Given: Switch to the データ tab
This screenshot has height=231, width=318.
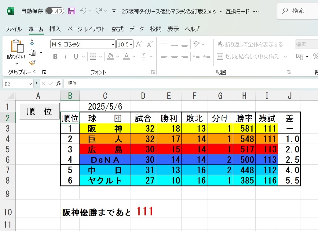Looking at the screenshot, I should (137, 29).
